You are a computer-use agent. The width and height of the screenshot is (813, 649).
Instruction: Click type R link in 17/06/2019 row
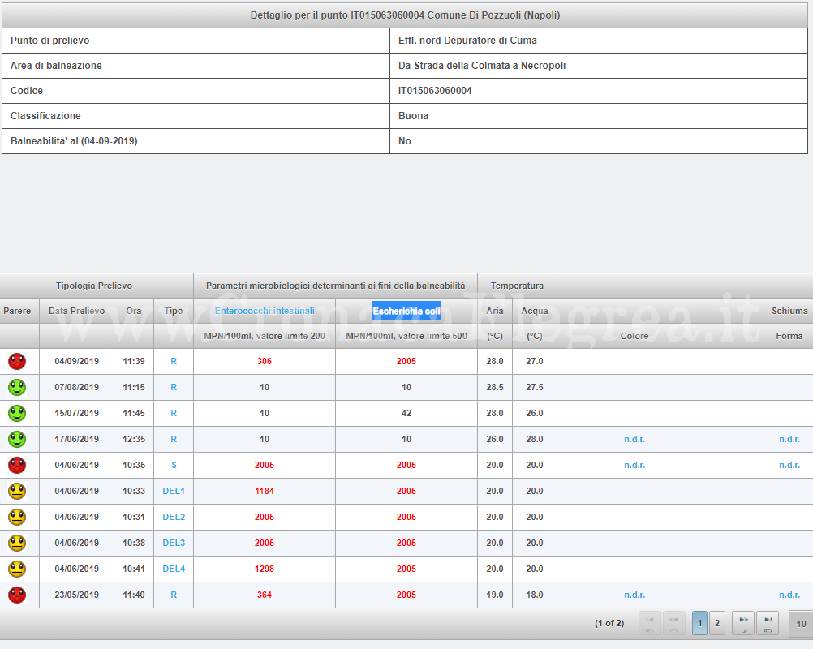[x=174, y=439]
